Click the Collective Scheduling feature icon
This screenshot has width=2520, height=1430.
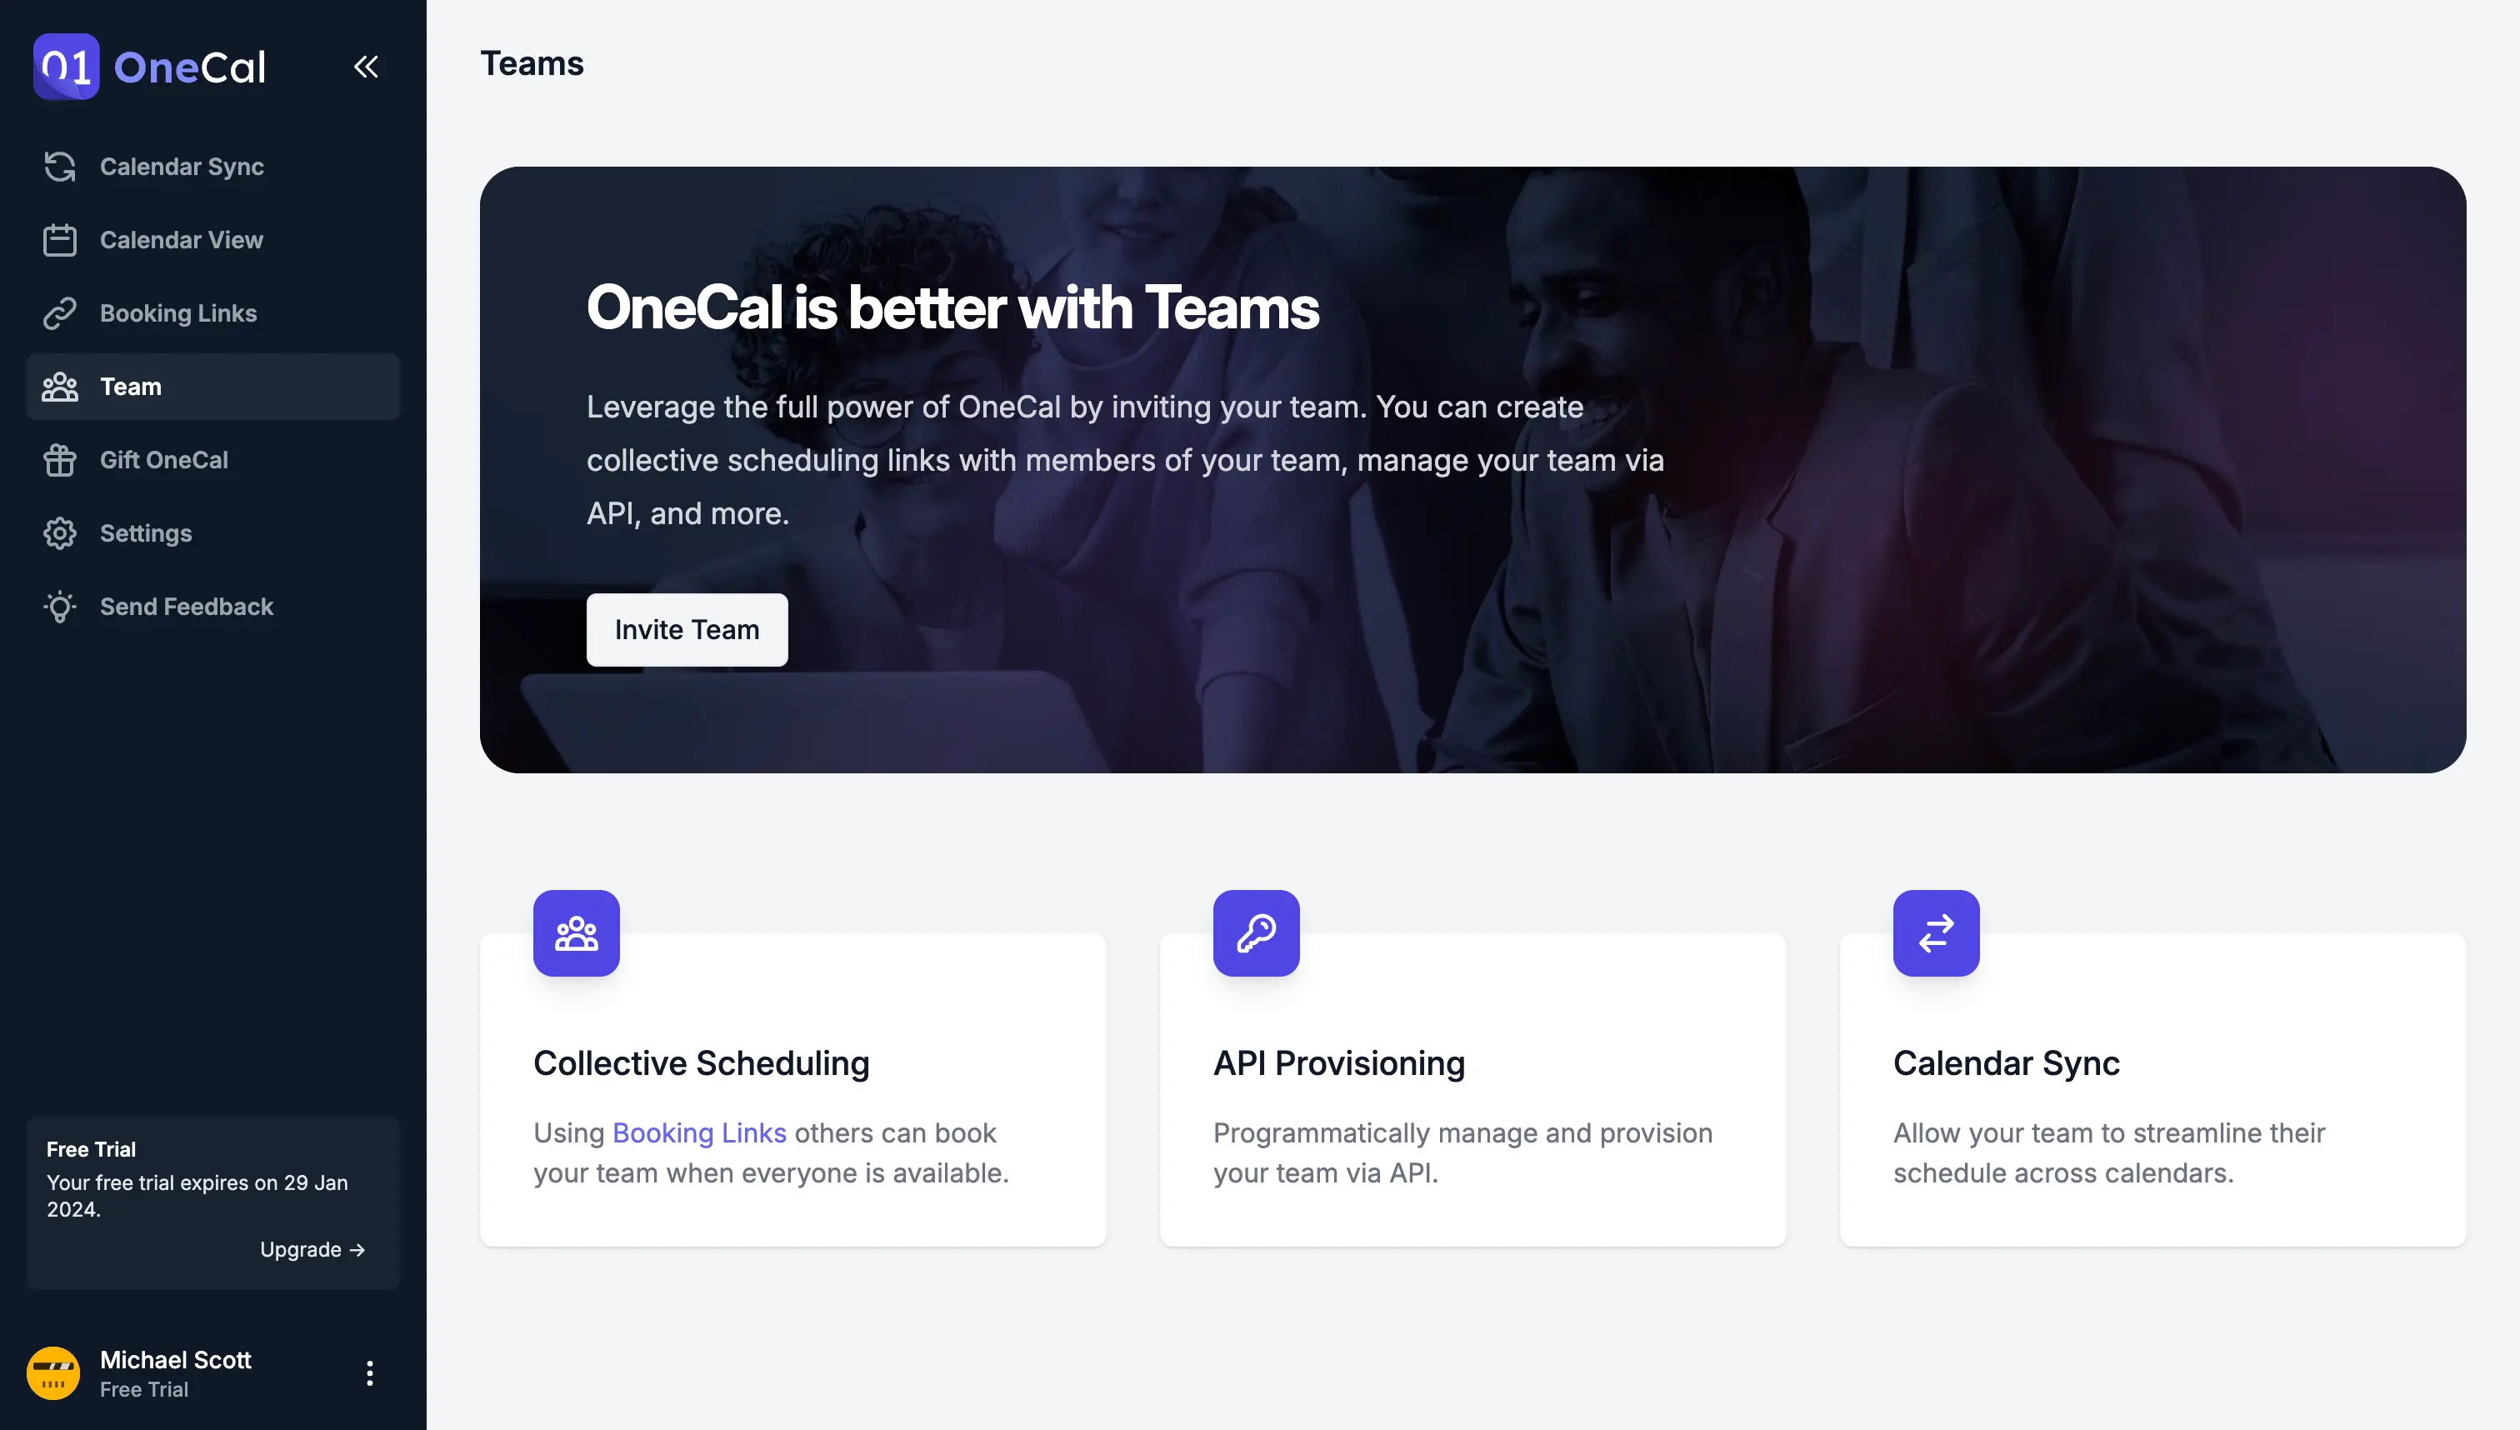[577, 933]
